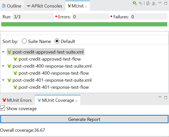Select the Default sort radio button
Viewport: 169px width, 137px height.
(x=57, y=41)
